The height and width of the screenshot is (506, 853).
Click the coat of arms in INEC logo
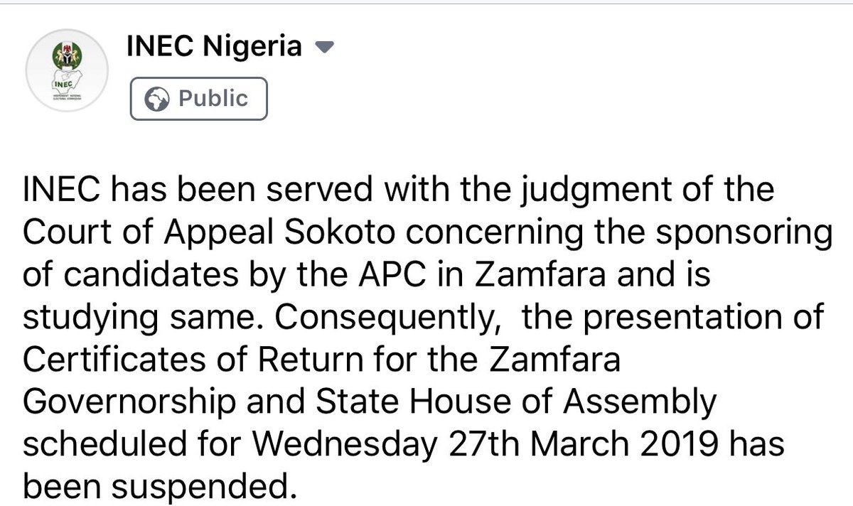point(67,58)
